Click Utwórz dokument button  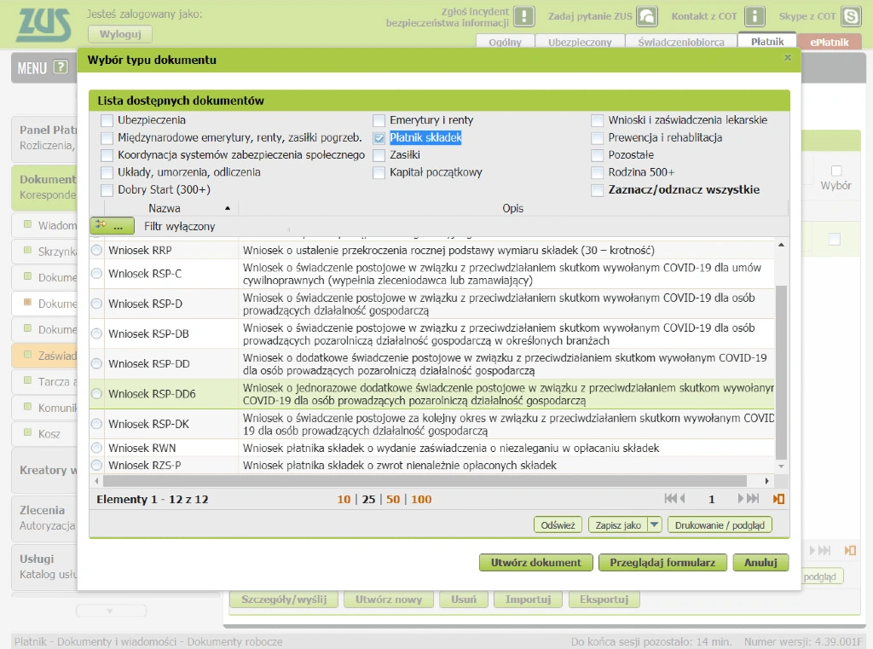[x=535, y=563]
